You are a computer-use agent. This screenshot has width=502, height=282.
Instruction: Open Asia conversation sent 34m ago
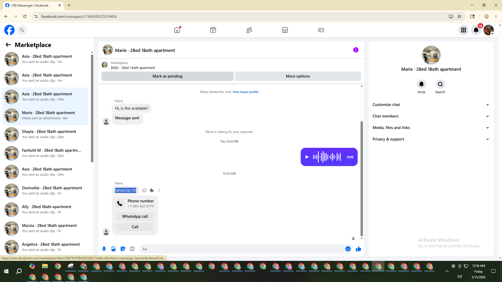coord(45,97)
